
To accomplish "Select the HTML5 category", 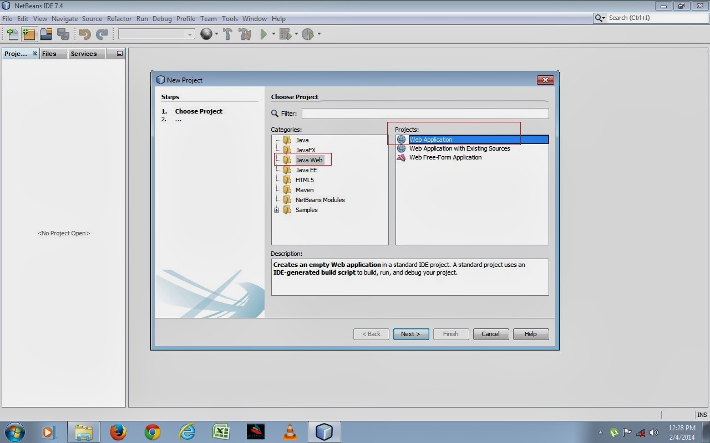I will coord(305,180).
